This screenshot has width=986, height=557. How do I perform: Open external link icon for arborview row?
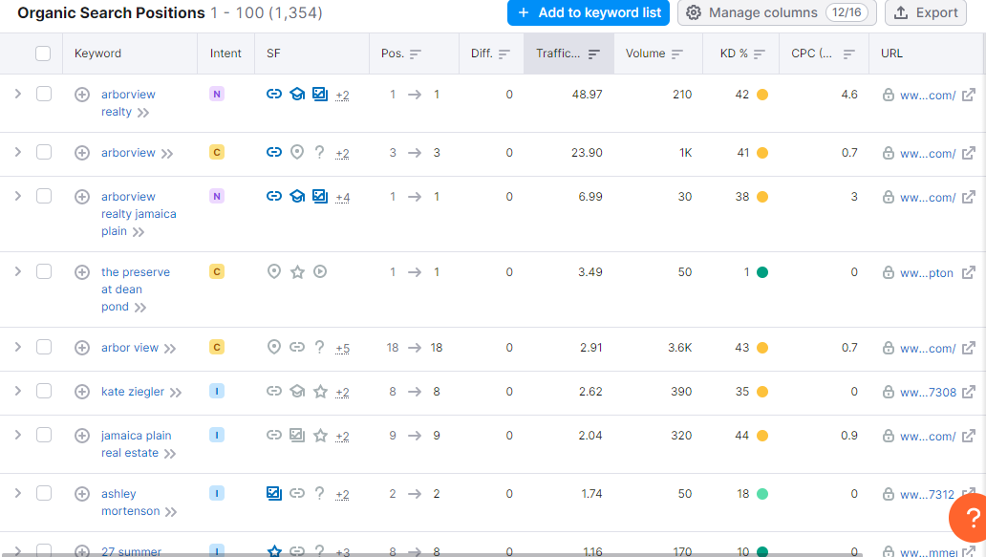969,153
